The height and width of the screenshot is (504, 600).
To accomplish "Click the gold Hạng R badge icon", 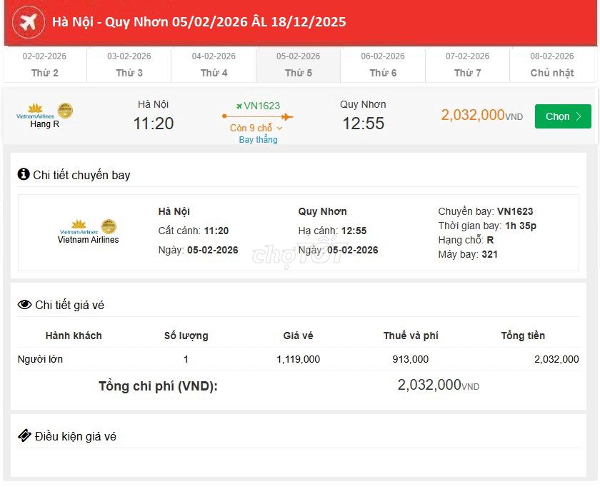I will pyautogui.click(x=64, y=111).
